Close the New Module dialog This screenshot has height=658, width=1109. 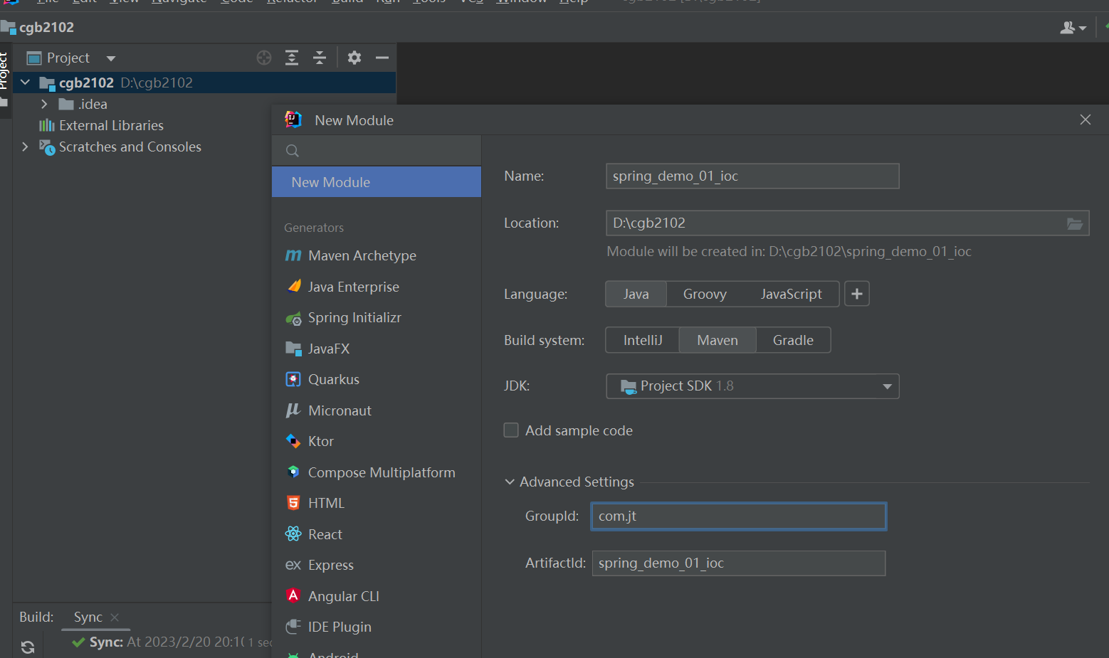coord(1085,120)
